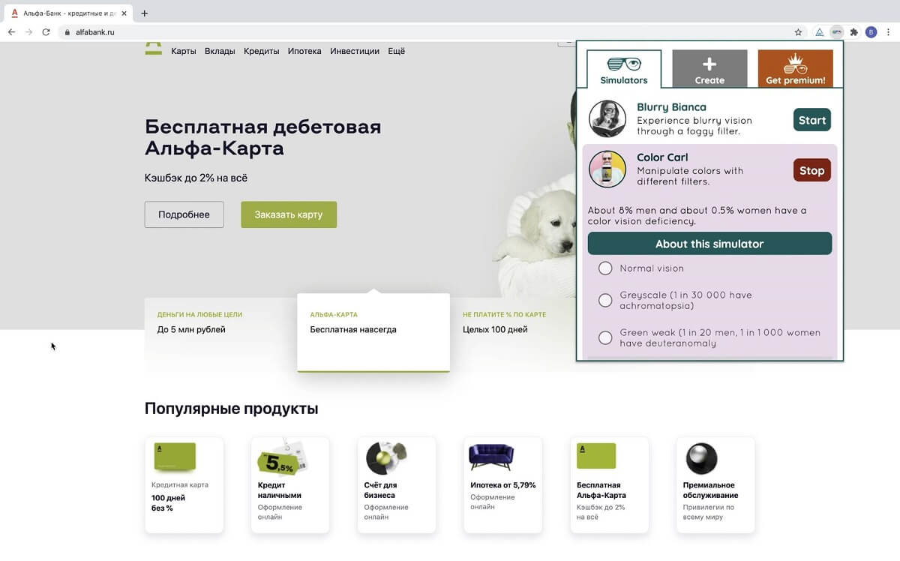Image resolution: width=900 pixels, height=561 pixels.
Task: Open the Ипотека navigation menu item
Action: tap(304, 51)
